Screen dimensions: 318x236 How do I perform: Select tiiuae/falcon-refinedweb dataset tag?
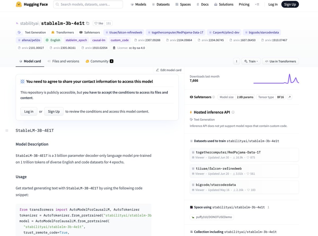coord(124,32)
